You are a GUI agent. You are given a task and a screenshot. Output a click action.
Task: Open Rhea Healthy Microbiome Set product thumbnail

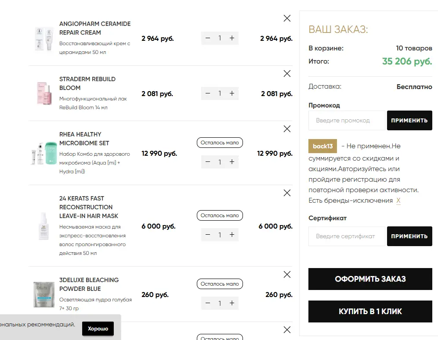click(x=44, y=153)
